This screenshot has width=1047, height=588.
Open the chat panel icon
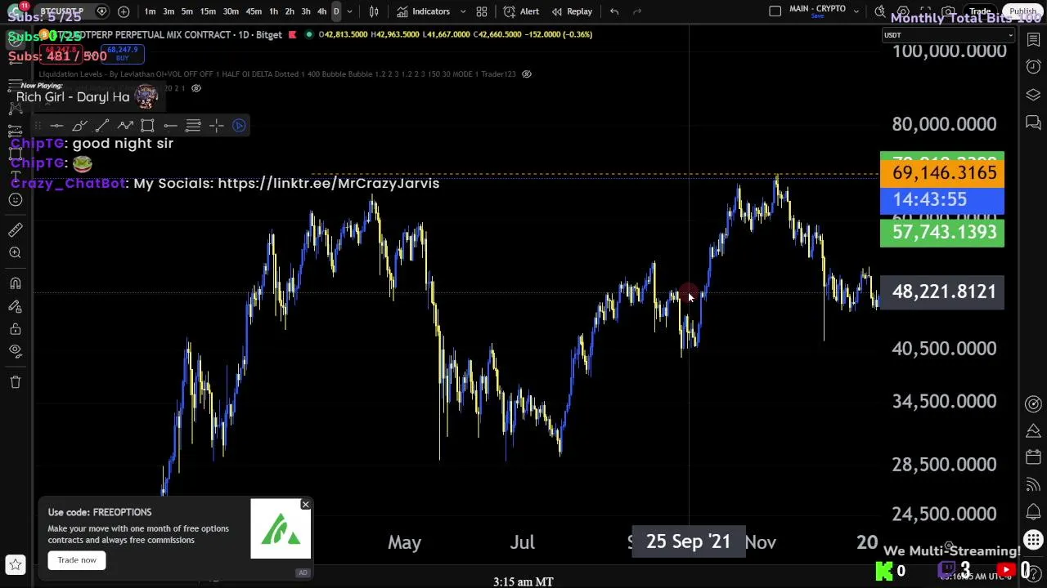click(1033, 122)
